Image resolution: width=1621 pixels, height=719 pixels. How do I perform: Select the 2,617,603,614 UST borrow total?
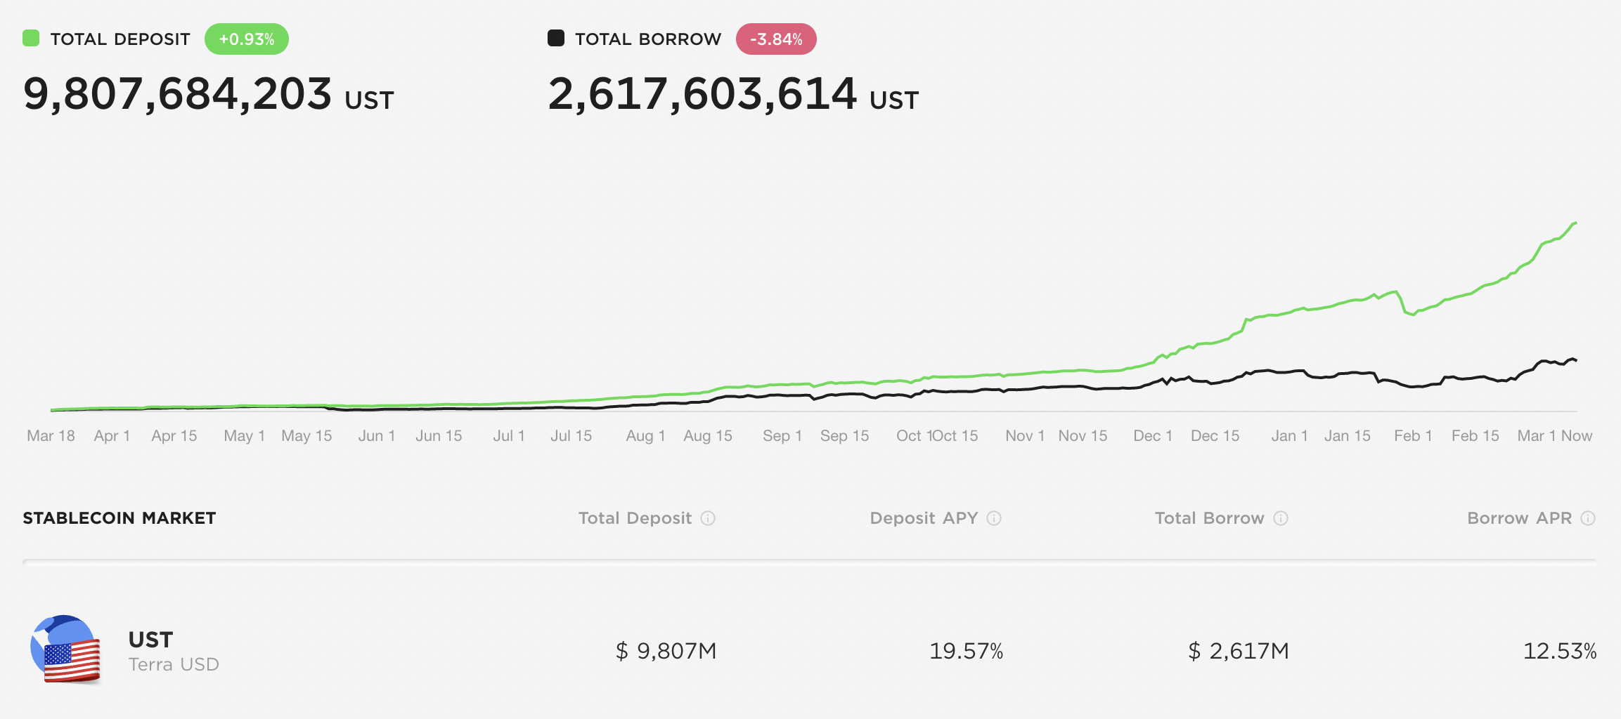coord(732,94)
